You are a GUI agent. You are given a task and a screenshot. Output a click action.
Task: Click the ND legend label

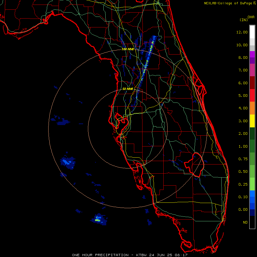(x=245, y=222)
